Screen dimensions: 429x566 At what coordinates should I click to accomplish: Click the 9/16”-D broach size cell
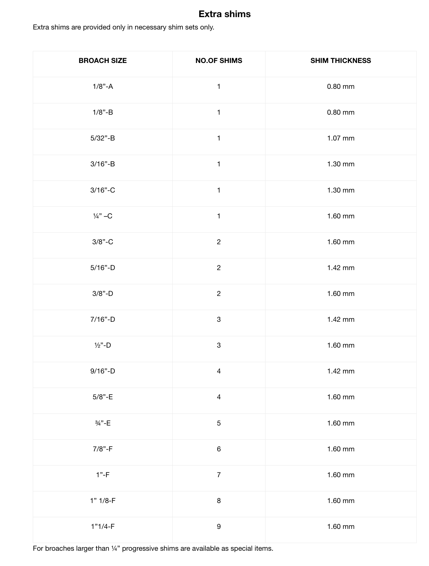(x=103, y=371)
